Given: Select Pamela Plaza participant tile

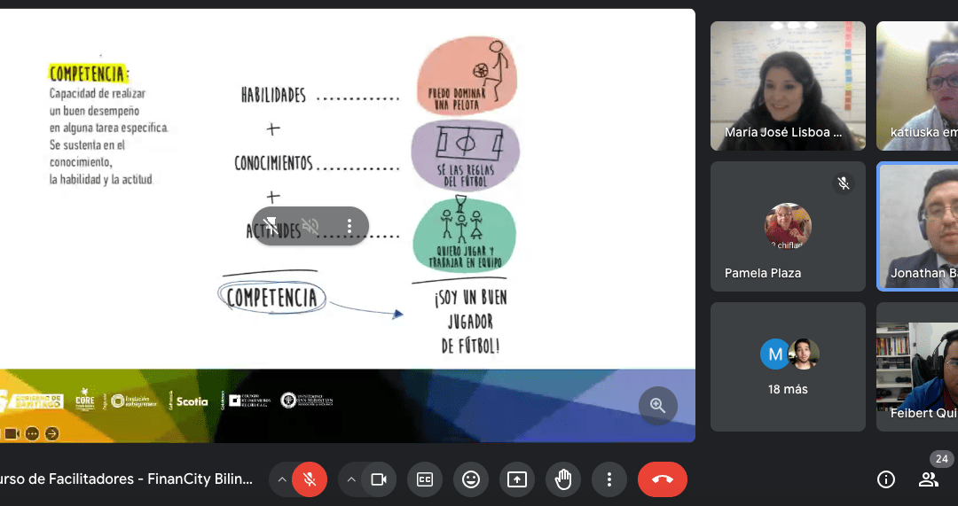Looking at the screenshot, I should coord(788,227).
